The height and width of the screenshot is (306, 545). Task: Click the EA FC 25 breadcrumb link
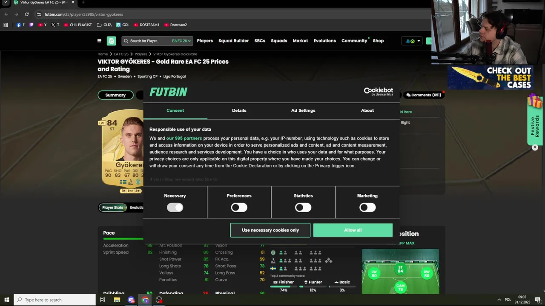[x=121, y=54]
